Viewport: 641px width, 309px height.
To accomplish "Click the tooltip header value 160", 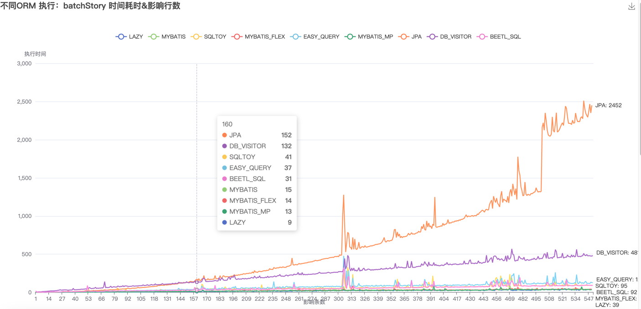I will tap(227, 124).
